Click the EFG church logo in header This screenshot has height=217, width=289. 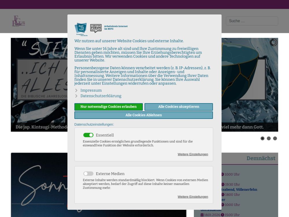(x=18, y=21)
